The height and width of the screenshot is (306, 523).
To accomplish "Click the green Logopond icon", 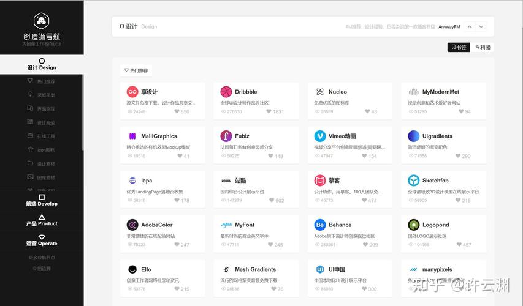I will [x=414, y=225].
